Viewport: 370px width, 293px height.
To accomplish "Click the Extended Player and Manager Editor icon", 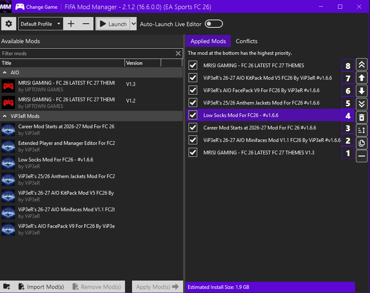I will click(8, 146).
